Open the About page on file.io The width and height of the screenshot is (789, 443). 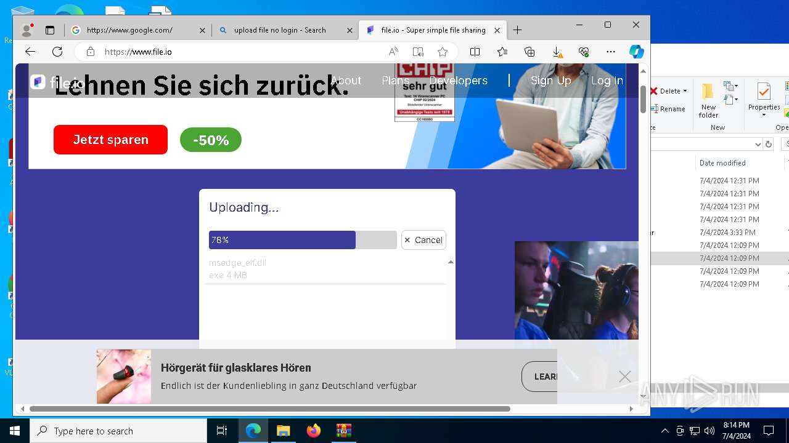coord(346,81)
